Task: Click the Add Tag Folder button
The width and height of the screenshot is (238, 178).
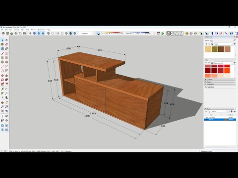Action: coord(209,112)
